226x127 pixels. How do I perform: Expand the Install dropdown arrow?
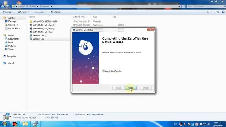[29, 12]
